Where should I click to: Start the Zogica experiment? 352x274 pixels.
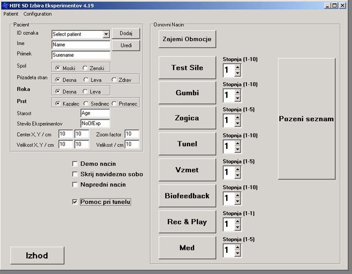click(x=187, y=118)
